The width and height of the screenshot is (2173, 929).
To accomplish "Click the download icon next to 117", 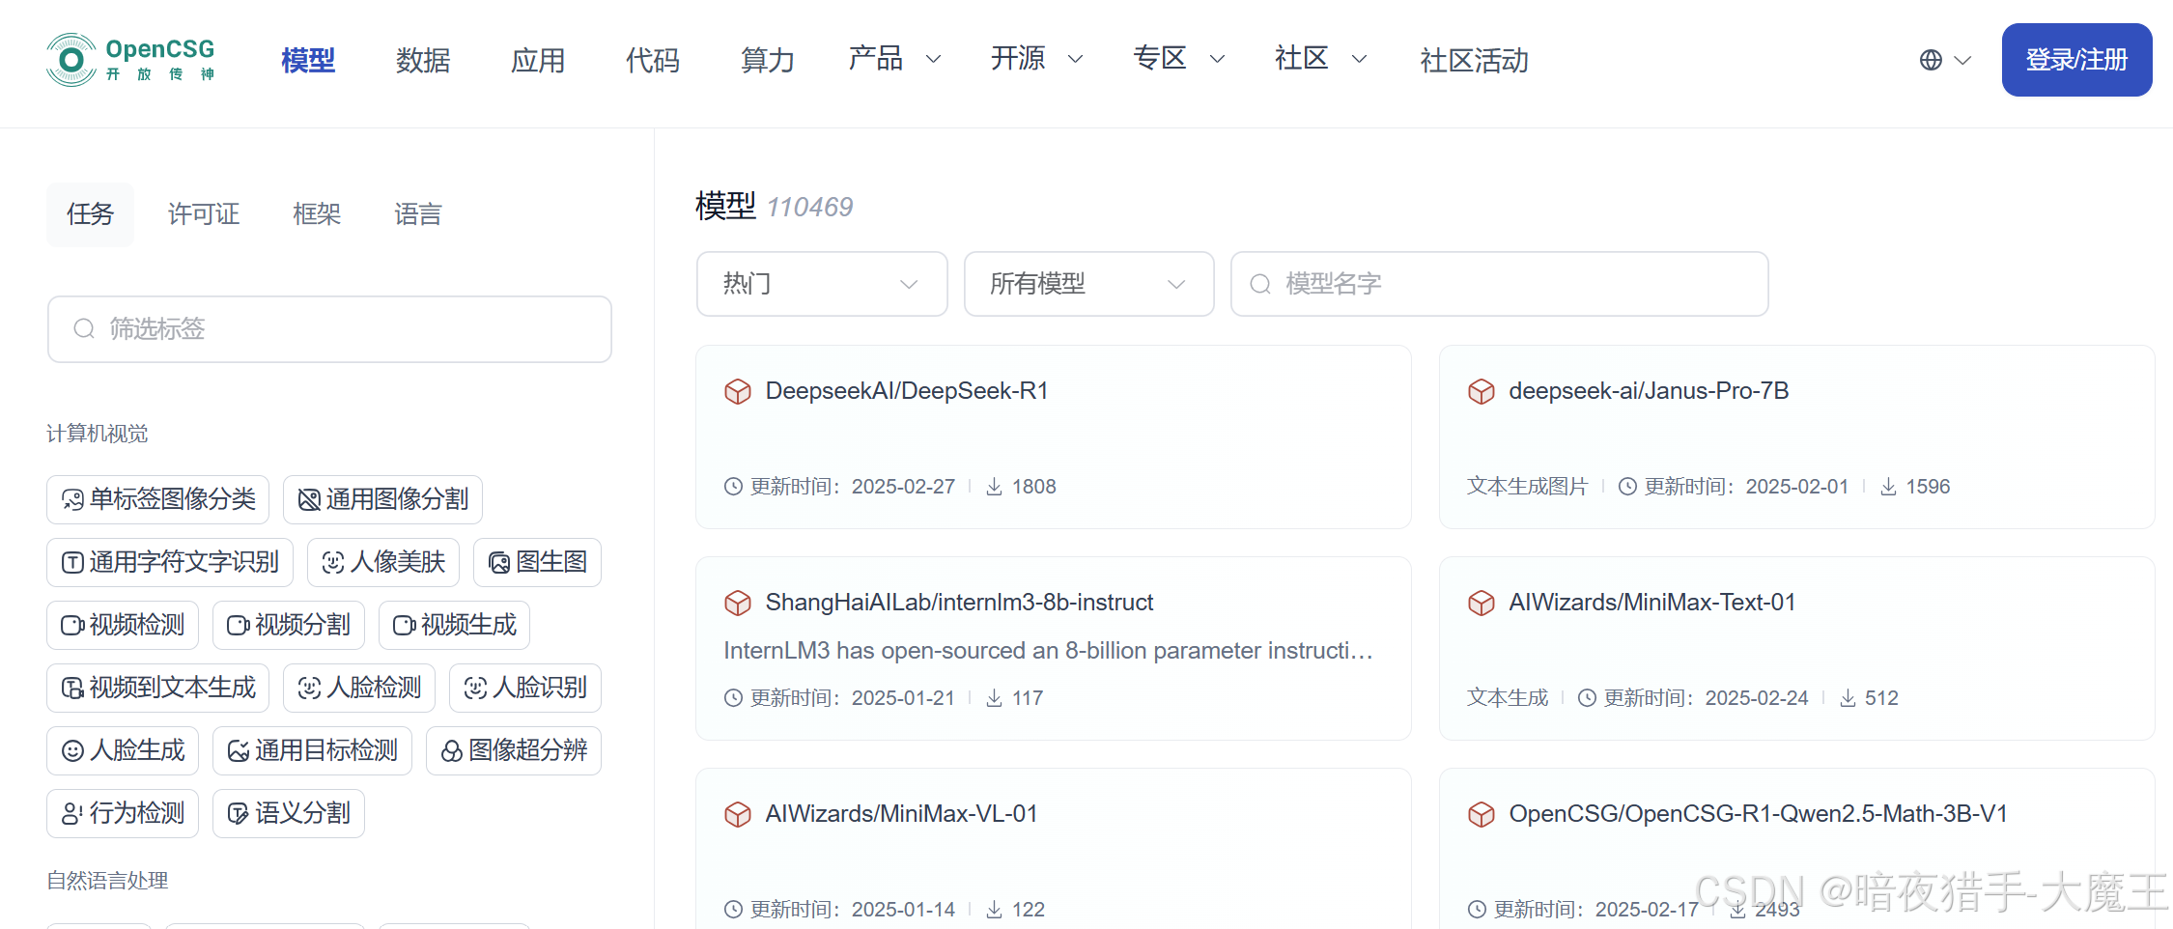I will click(994, 698).
